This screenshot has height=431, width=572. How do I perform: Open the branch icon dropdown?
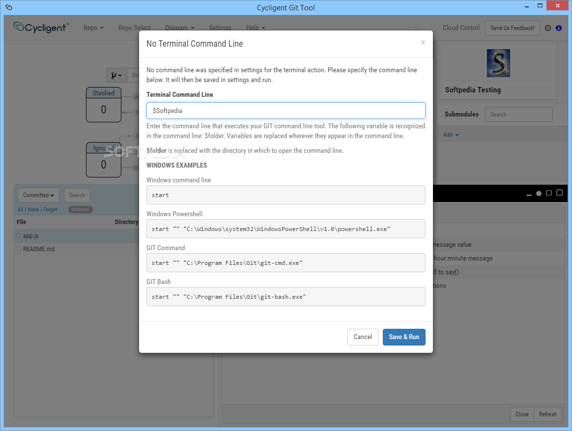(116, 75)
